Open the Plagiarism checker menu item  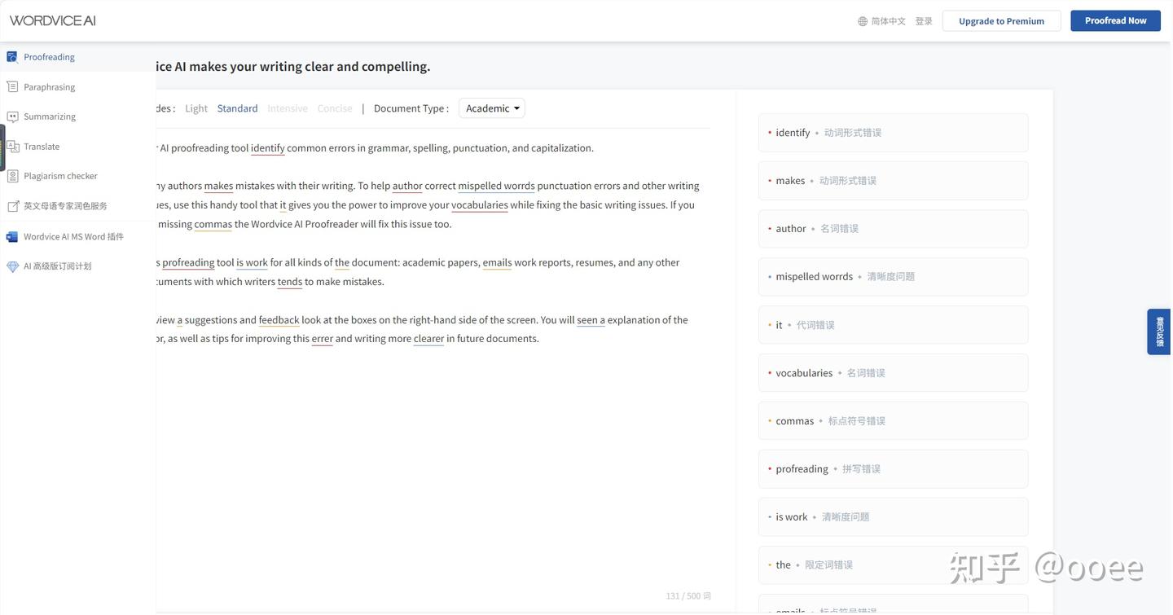[x=60, y=176]
